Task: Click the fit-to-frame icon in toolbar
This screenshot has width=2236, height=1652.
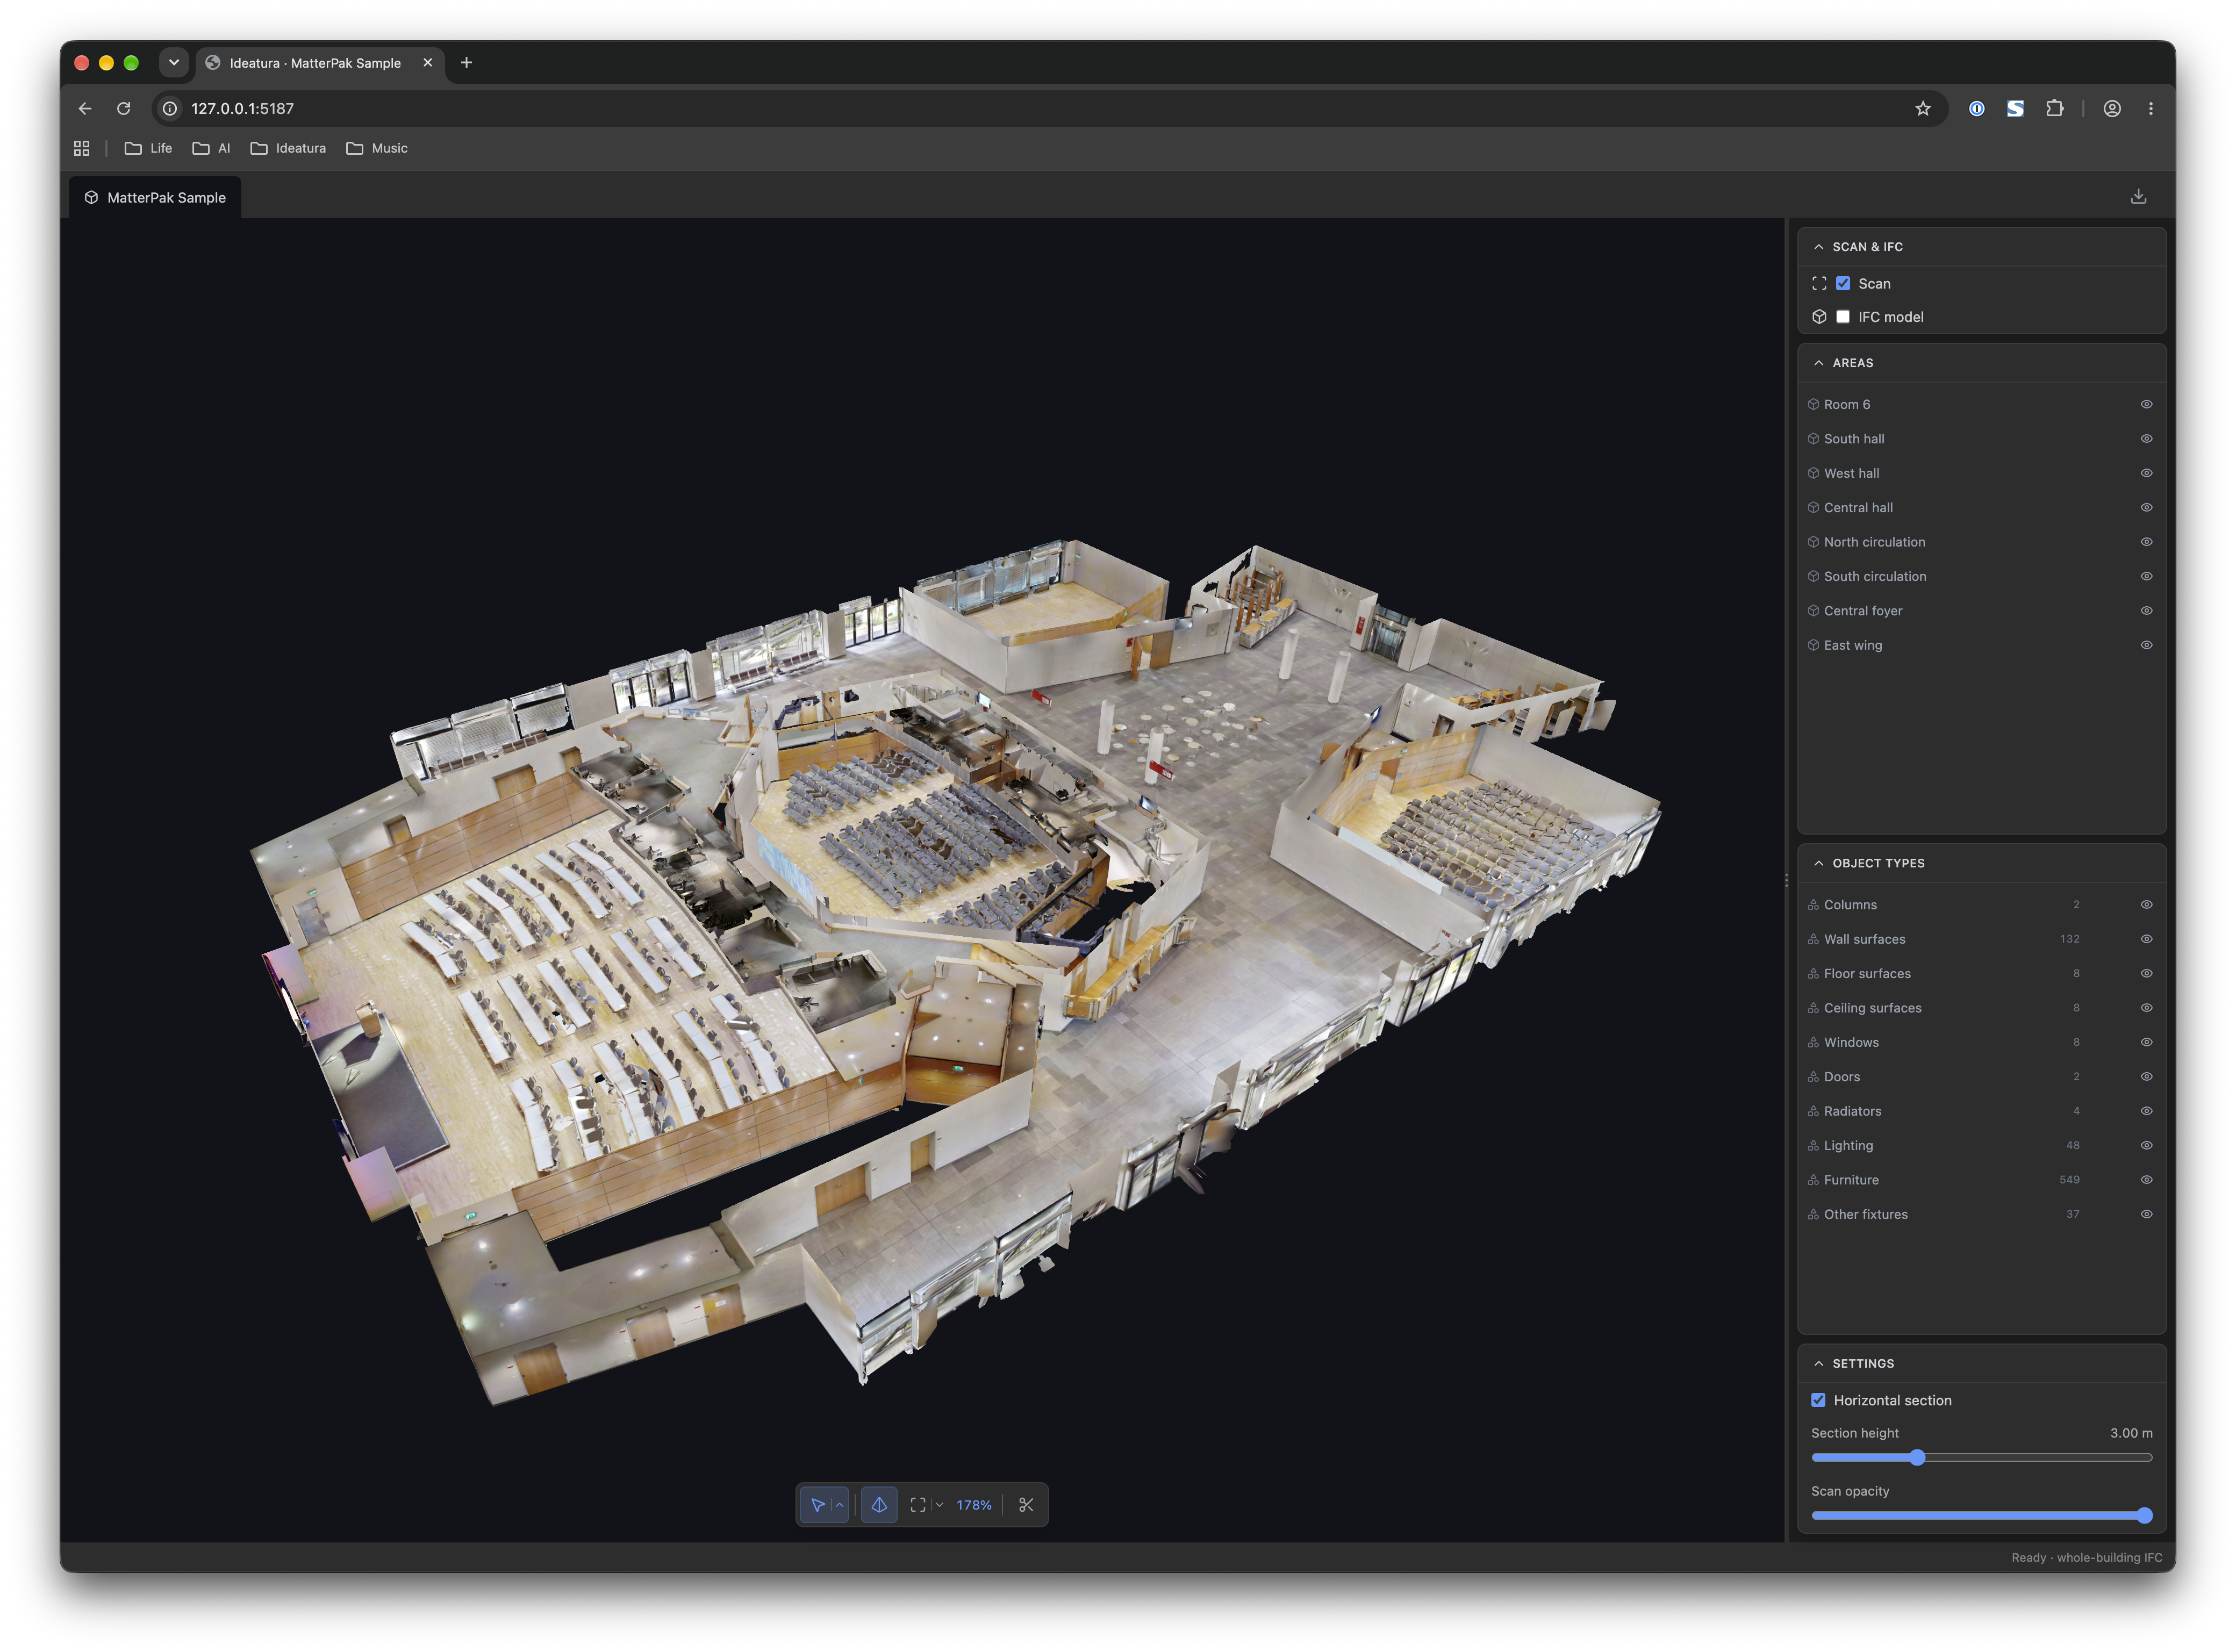Action: 918,1505
